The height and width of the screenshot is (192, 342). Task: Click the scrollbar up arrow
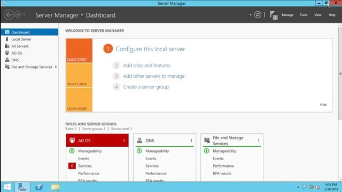tap(340, 26)
